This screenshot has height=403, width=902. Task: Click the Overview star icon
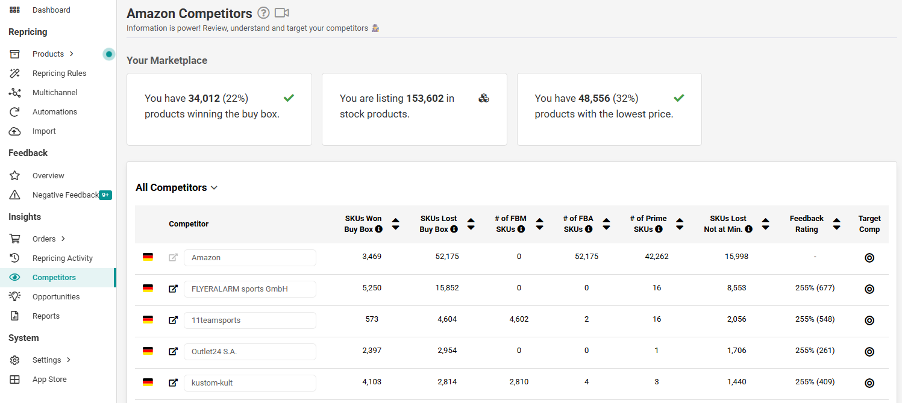click(x=14, y=175)
